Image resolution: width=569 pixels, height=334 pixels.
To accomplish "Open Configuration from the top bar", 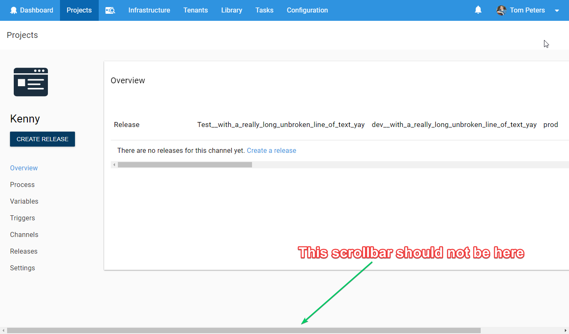I will [x=307, y=10].
